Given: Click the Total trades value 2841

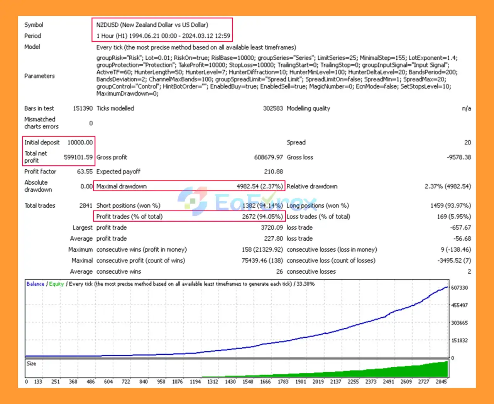Looking at the screenshot, I should pos(86,205).
